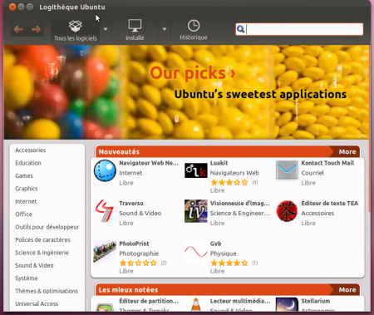Open the Historique view

point(194,30)
